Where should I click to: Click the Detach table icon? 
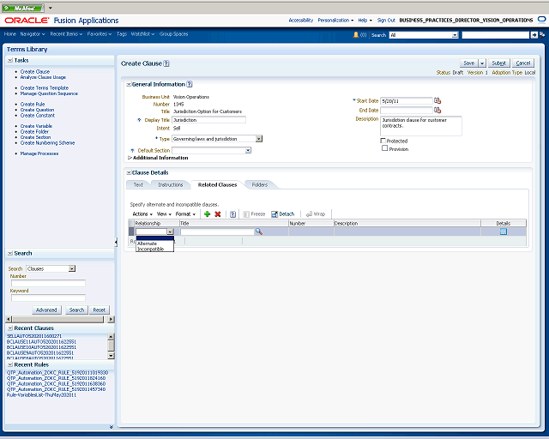pyautogui.click(x=283, y=213)
